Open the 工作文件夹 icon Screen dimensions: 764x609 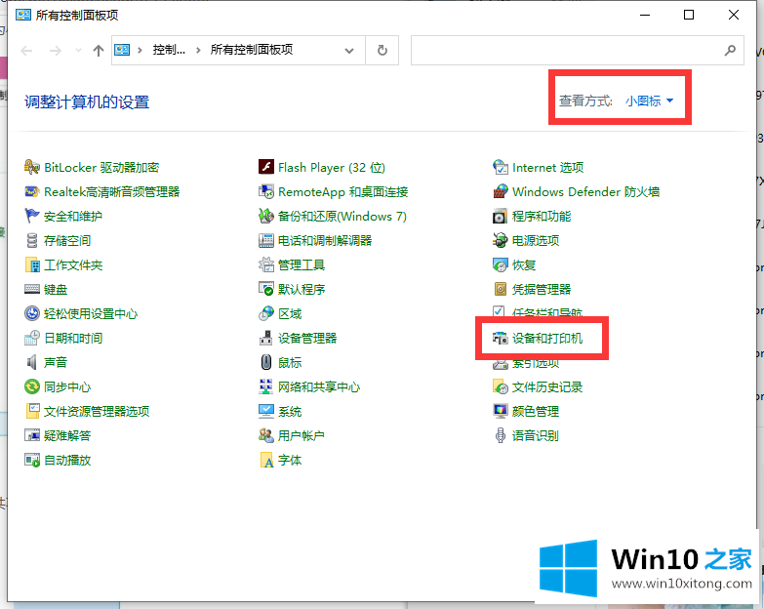point(31,264)
